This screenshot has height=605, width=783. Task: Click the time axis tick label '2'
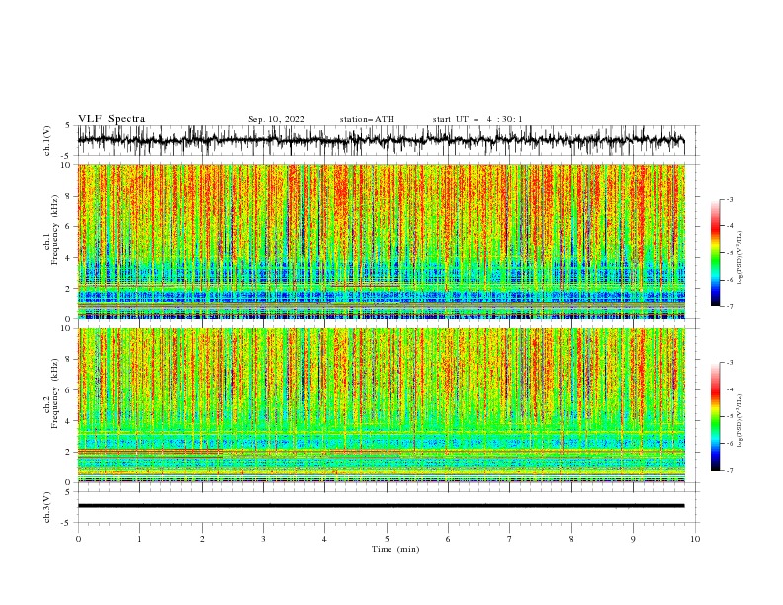(x=202, y=539)
